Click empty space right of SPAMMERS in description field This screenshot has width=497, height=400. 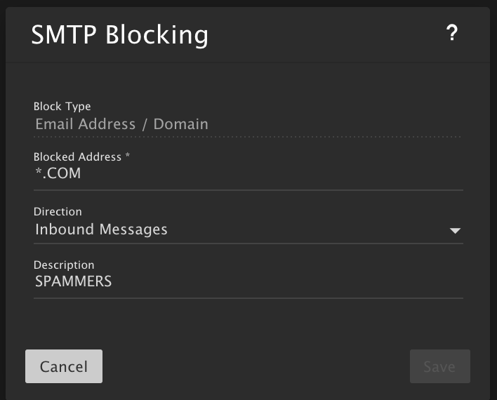[295, 282]
